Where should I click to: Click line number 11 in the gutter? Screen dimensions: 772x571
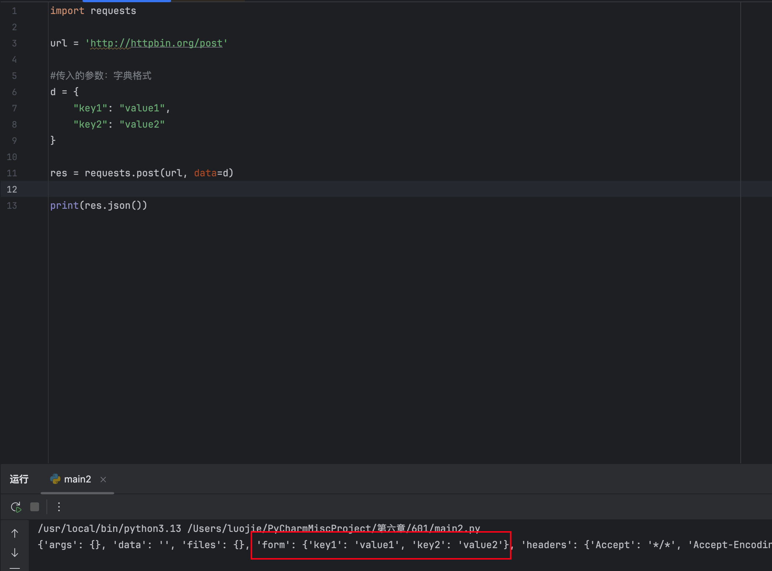pyautogui.click(x=12, y=173)
